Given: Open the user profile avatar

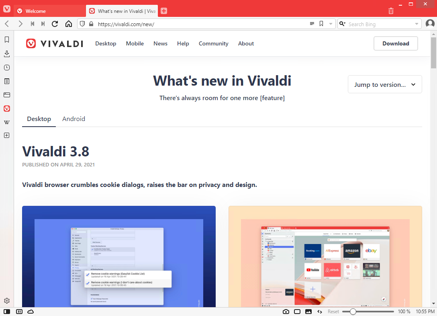Looking at the screenshot, I should [x=430, y=24].
